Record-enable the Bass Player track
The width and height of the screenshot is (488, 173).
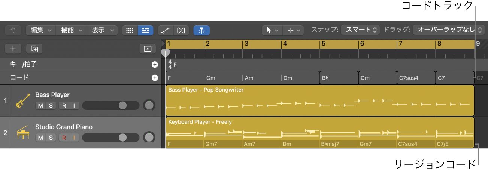pyautogui.click(x=64, y=106)
